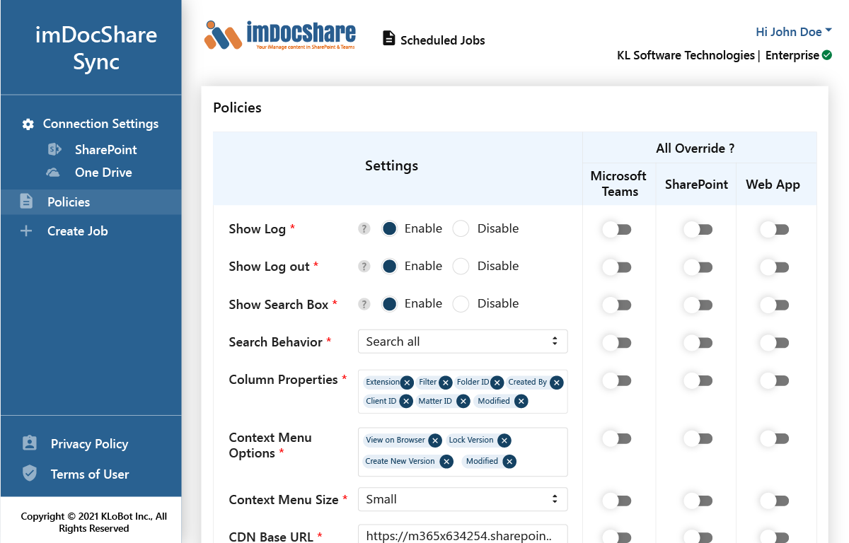The width and height of the screenshot is (849, 543).
Task: Select Enable for Show Log out
Action: (389, 266)
